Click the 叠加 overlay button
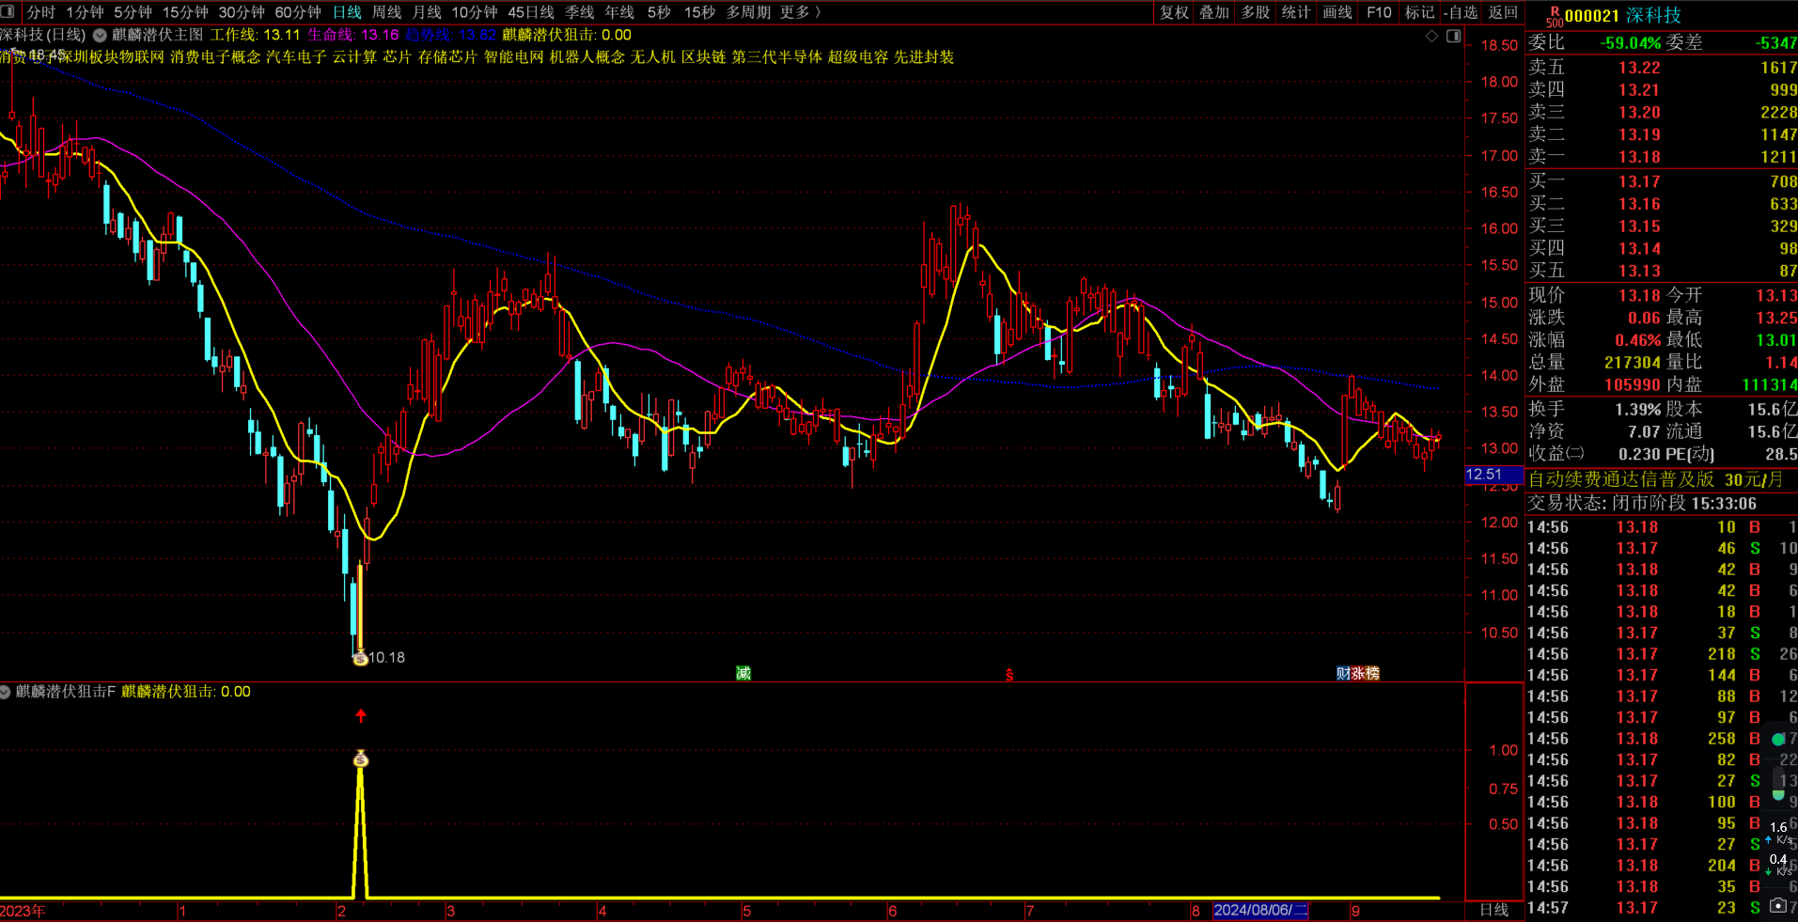The width and height of the screenshot is (1798, 922). (x=1214, y=12)
